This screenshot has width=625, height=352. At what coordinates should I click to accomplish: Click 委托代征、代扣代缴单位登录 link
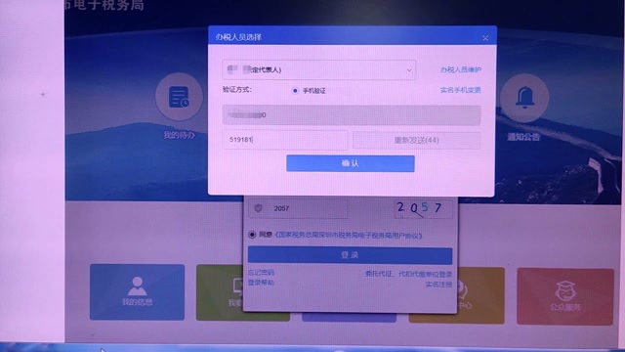pos(408,274)
